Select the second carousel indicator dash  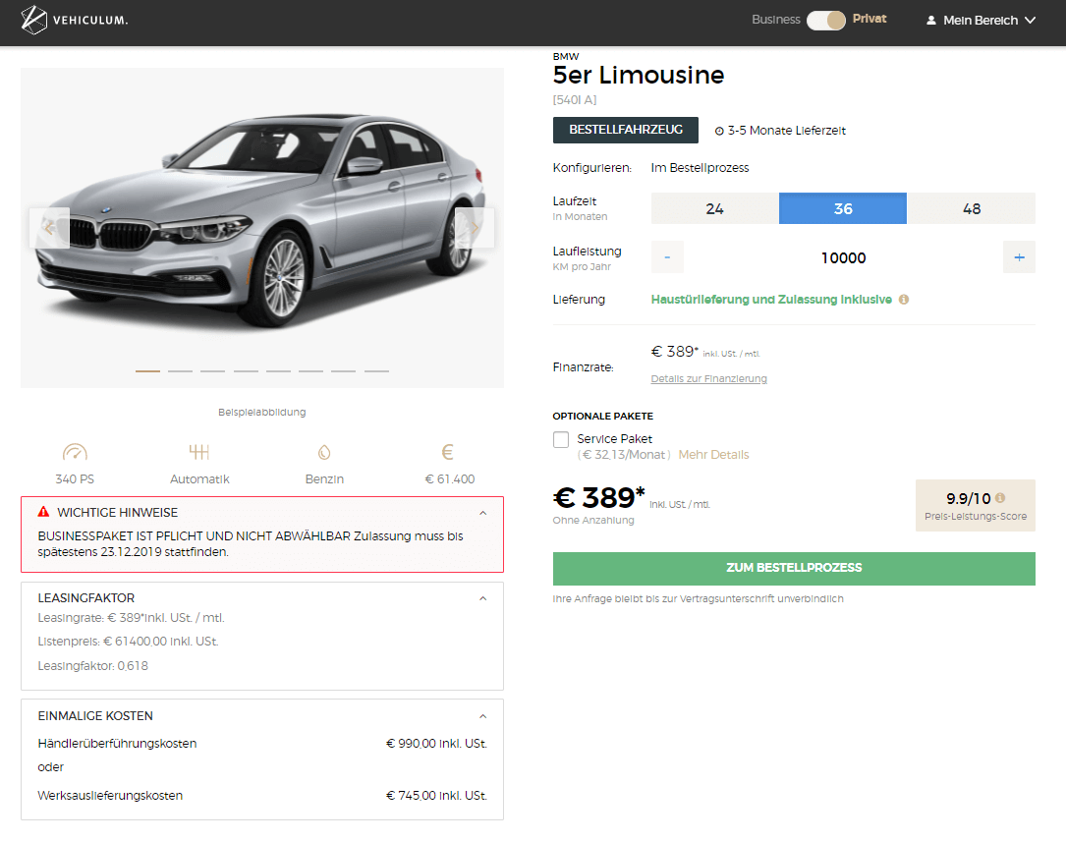pyautogui.click(x=180, y=371)
